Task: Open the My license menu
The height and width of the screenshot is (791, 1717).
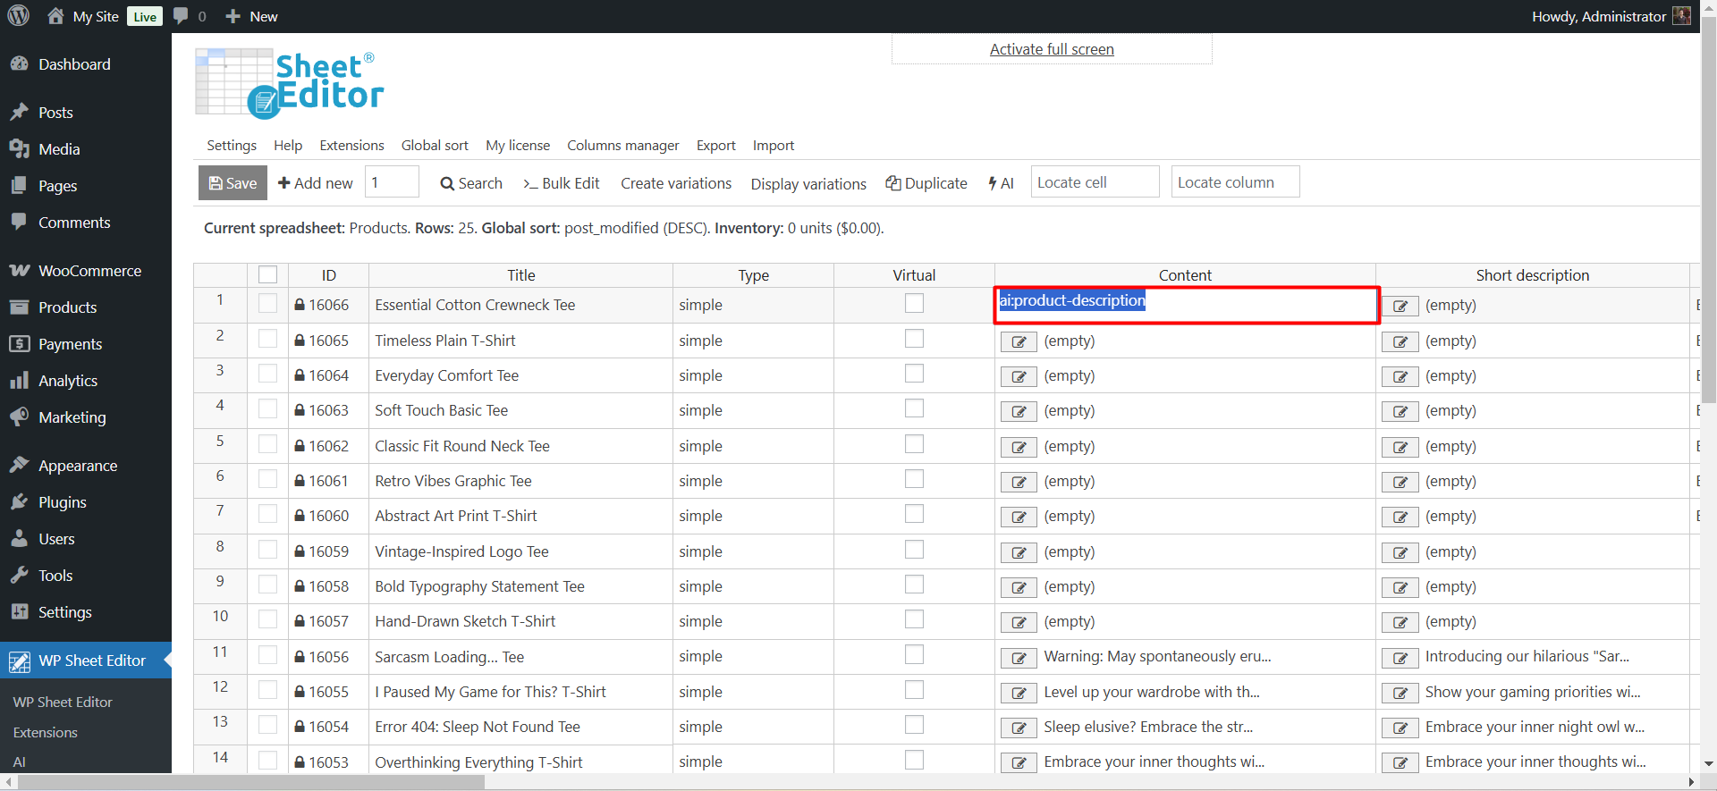Action: point(518,145)
